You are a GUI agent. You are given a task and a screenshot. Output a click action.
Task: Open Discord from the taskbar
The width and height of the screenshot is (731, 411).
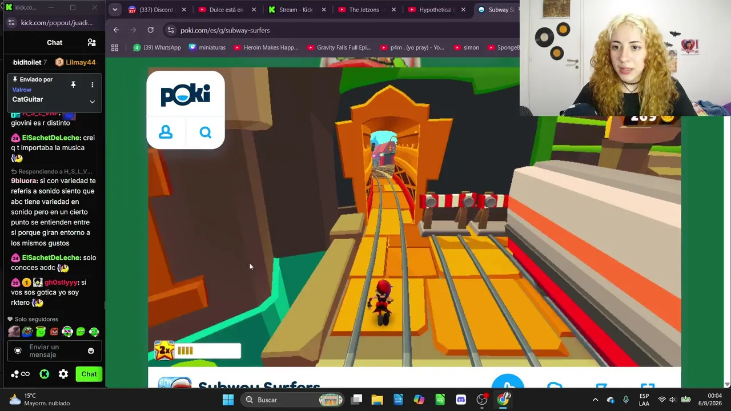[x=461, y=400]
